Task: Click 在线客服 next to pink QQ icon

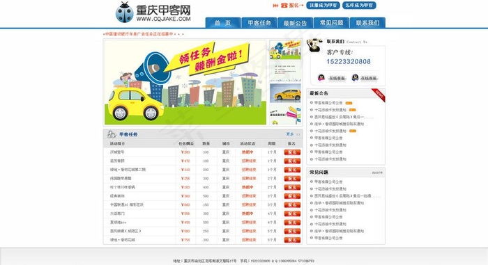Action: point(337,78)
